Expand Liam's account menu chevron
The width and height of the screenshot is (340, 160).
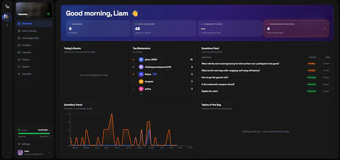[49, 152]
